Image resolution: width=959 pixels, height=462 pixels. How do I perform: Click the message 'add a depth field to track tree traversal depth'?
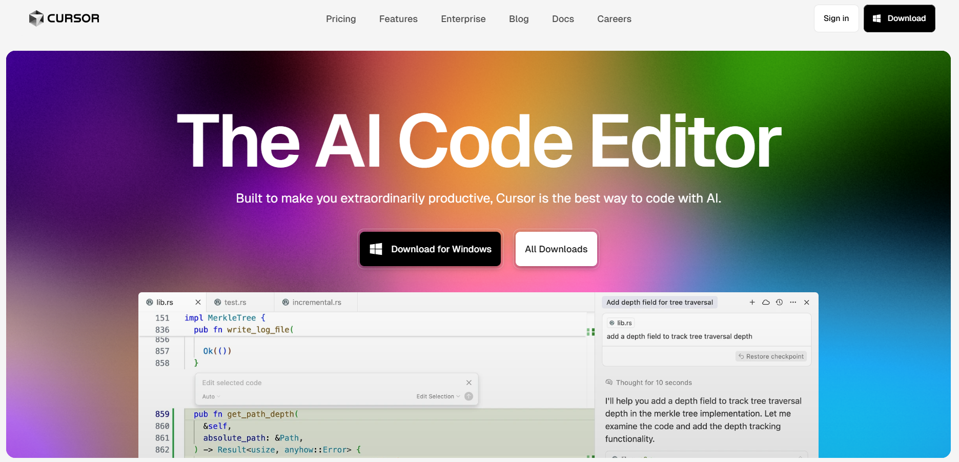[679, 336]
